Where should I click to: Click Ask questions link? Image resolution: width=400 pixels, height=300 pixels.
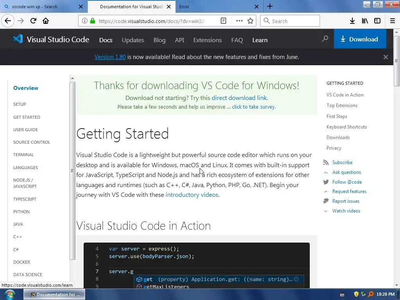[x=346, y=172]
